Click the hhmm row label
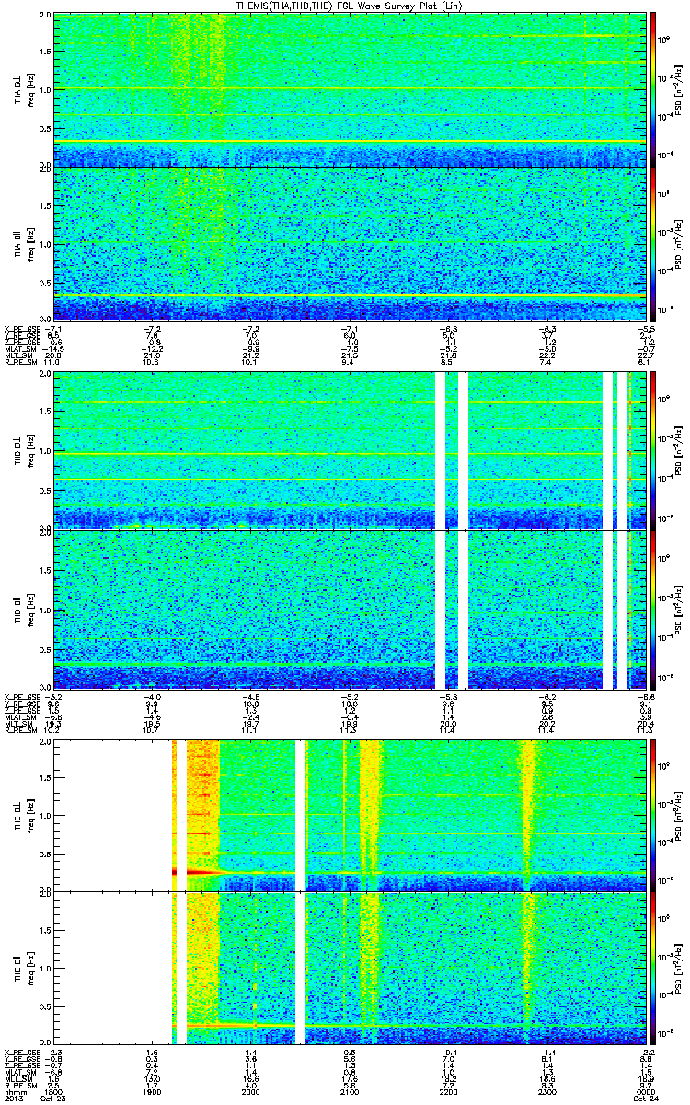690x1105 pixels. point(14,1092)
